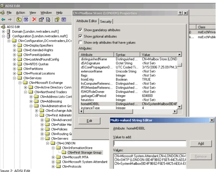This screenshot has height=172, width=217.
Task: Select the CN=InformationStore tree item
Action: [x=77, y=148]
